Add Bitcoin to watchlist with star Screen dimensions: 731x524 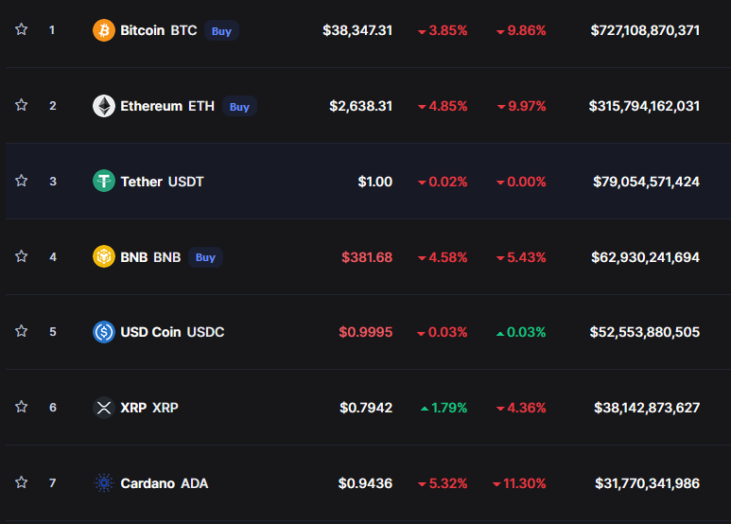(x=21, y=29)
